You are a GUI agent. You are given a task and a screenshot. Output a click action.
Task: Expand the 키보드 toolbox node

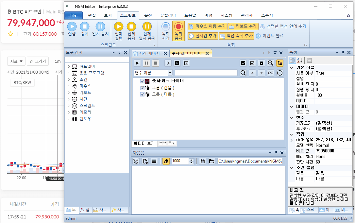point(69,93)
